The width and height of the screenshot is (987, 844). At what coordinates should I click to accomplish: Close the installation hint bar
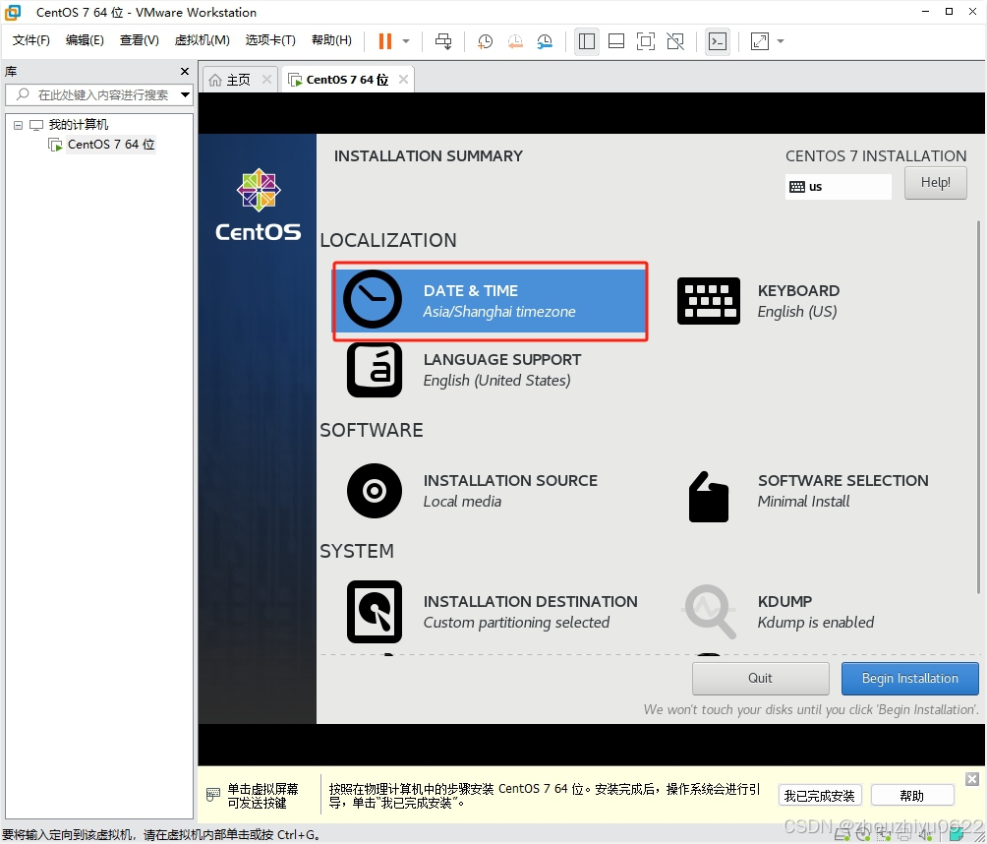tap(972, 779)
